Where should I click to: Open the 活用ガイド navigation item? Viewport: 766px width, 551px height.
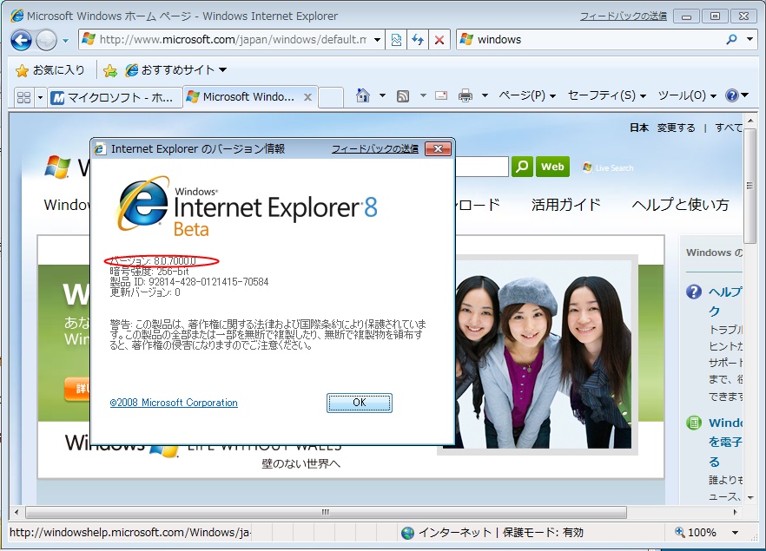click(565, 205)
